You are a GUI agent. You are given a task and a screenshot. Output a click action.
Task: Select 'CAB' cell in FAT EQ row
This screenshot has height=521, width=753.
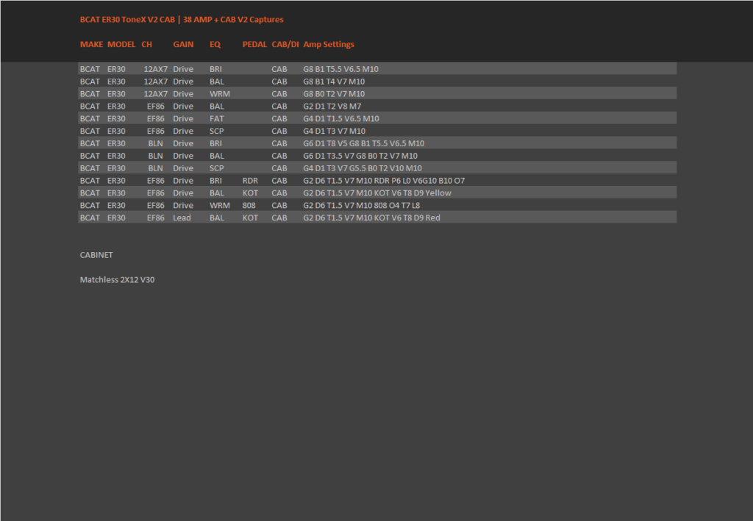click(279, 118)
